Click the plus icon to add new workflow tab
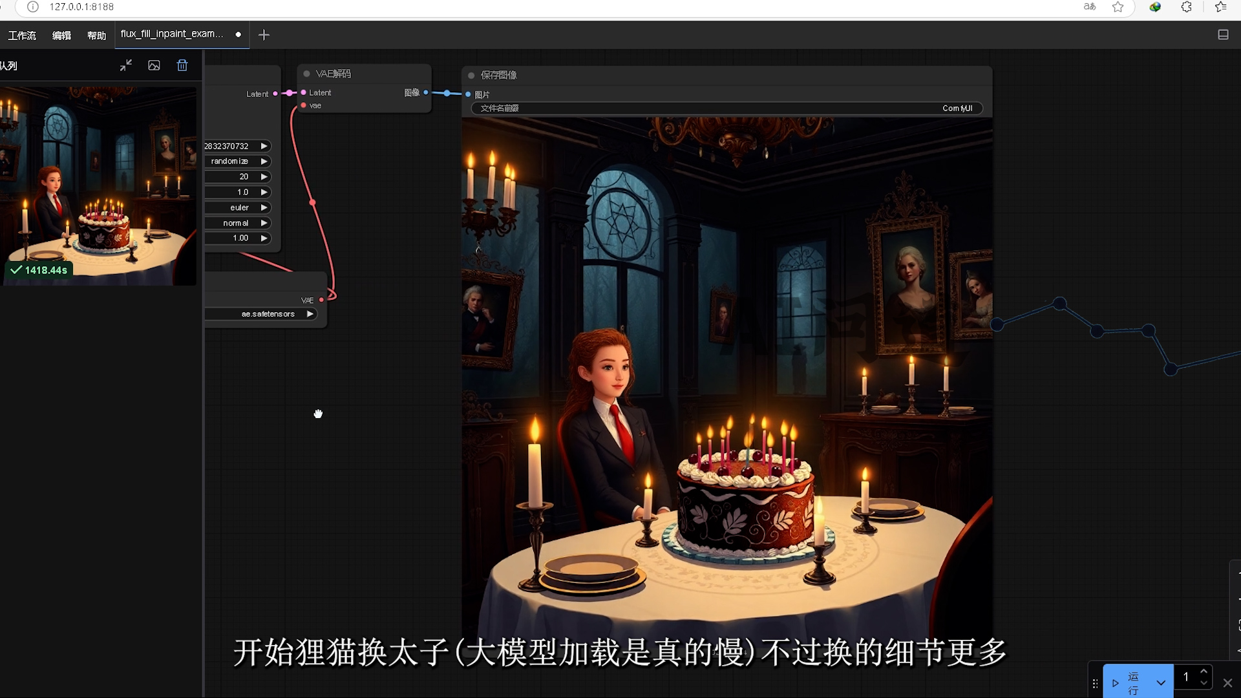This screenshot has width=1241, height=698. click(x=264, y=35)
